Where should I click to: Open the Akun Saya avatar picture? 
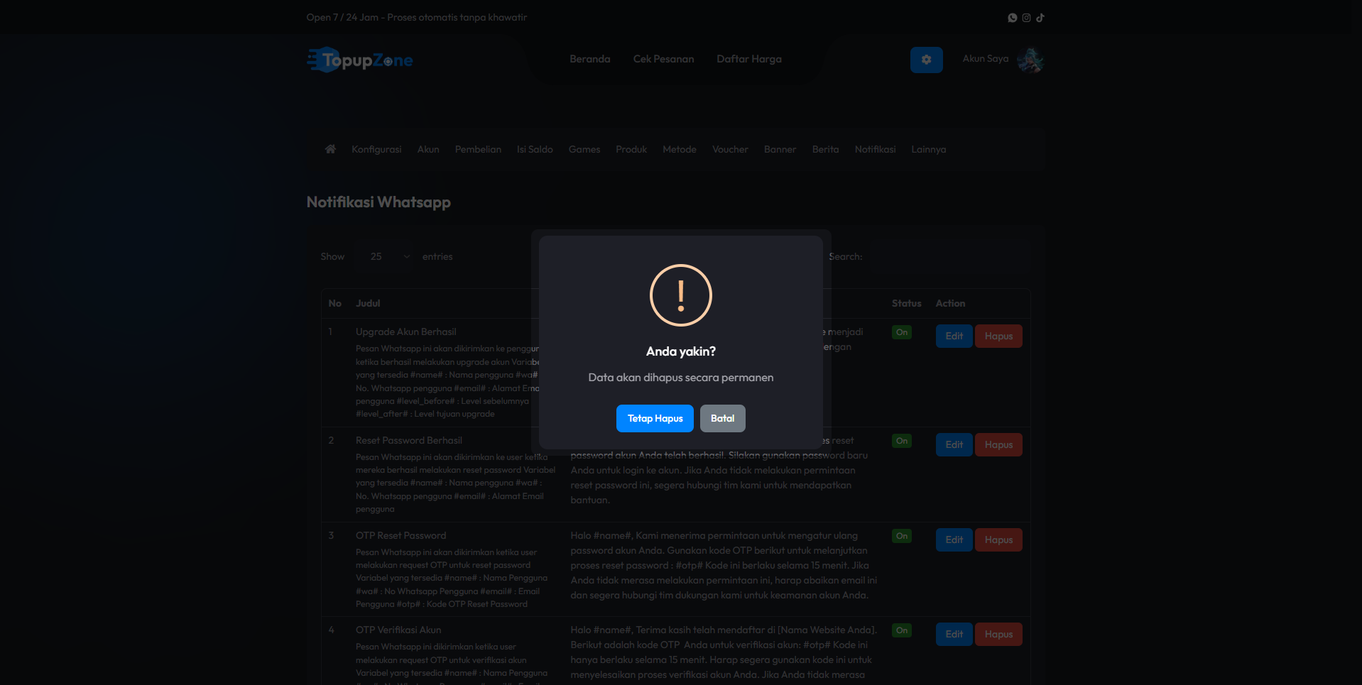click(x=1030, y=60)
